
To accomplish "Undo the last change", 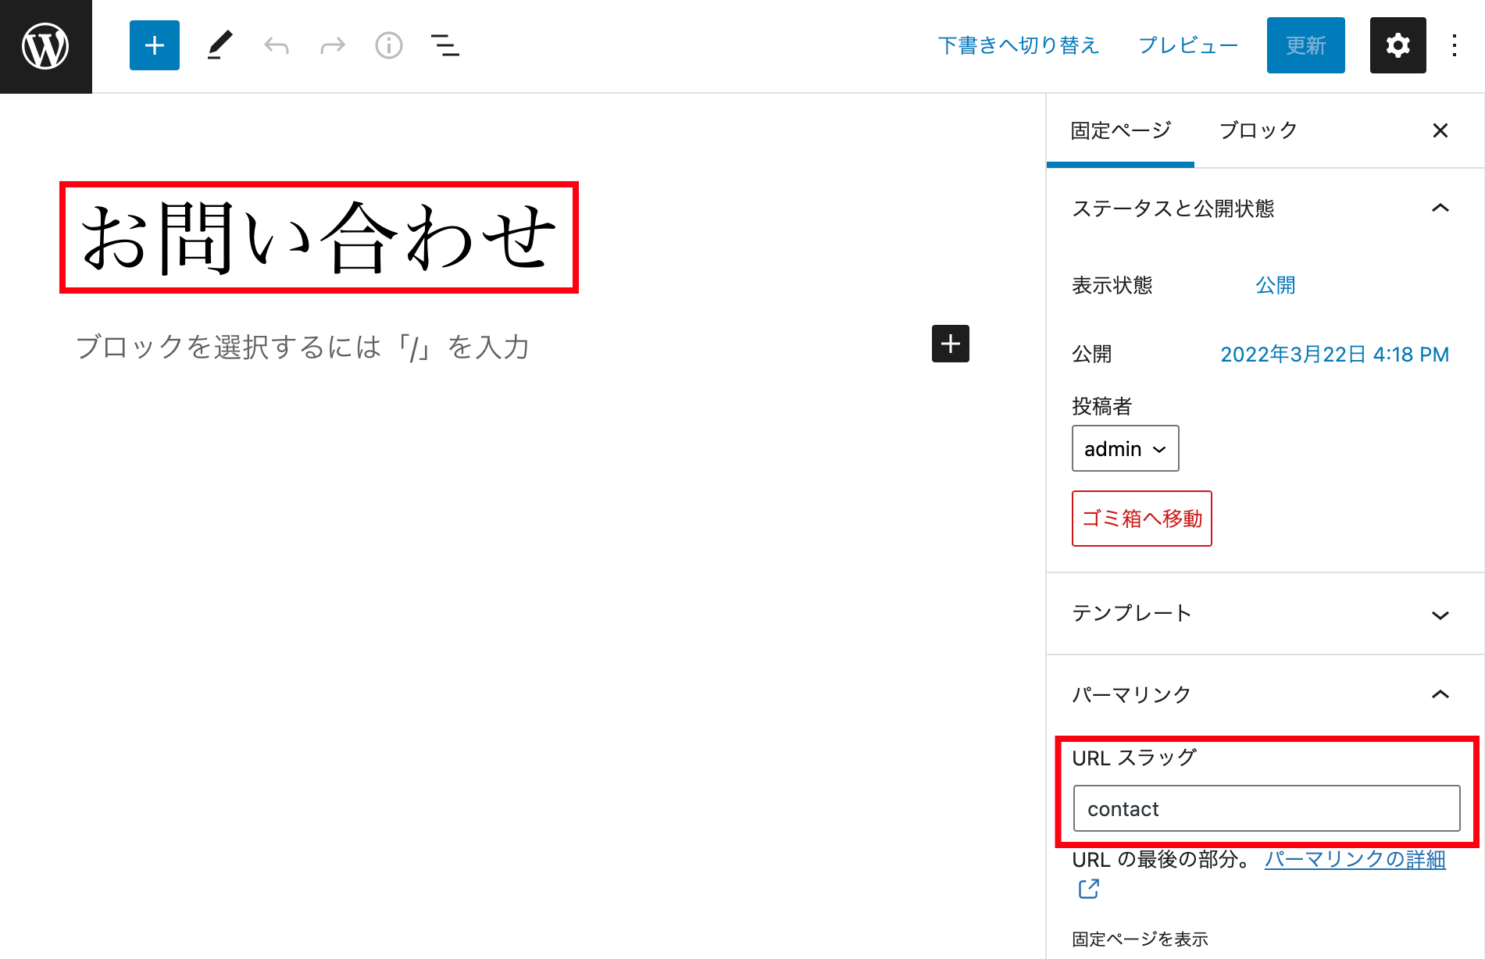I will 277,45.
